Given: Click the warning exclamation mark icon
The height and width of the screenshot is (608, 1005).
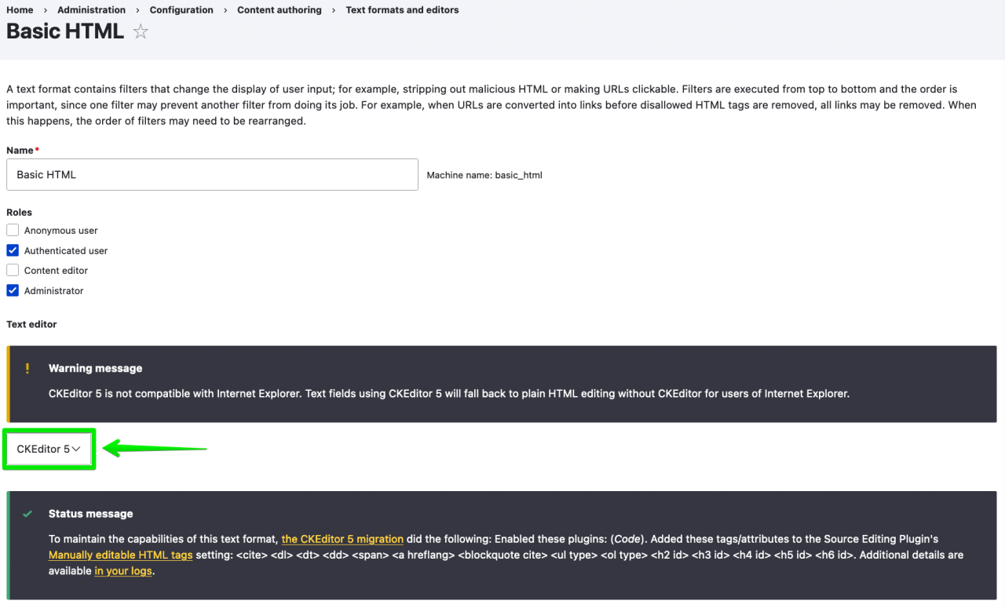Looking at the screenshot, I should [x=27, y=368].
